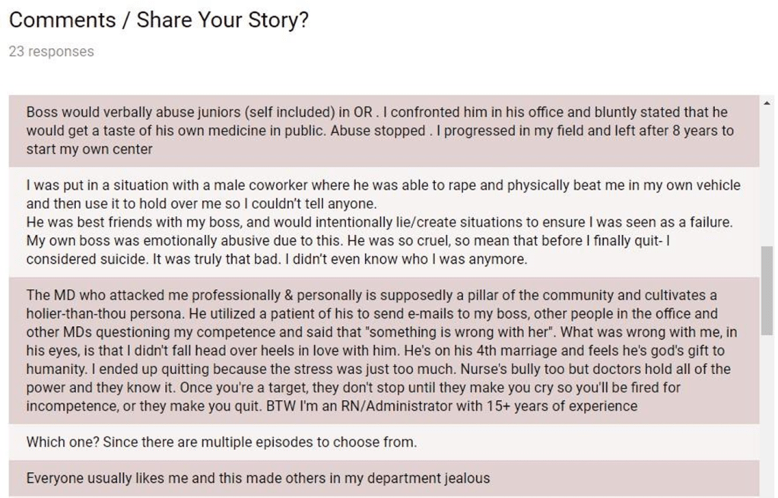778x498 pixels.
Task: Click the responses list scrollbar thumb
Action: (x=767, y=290)
